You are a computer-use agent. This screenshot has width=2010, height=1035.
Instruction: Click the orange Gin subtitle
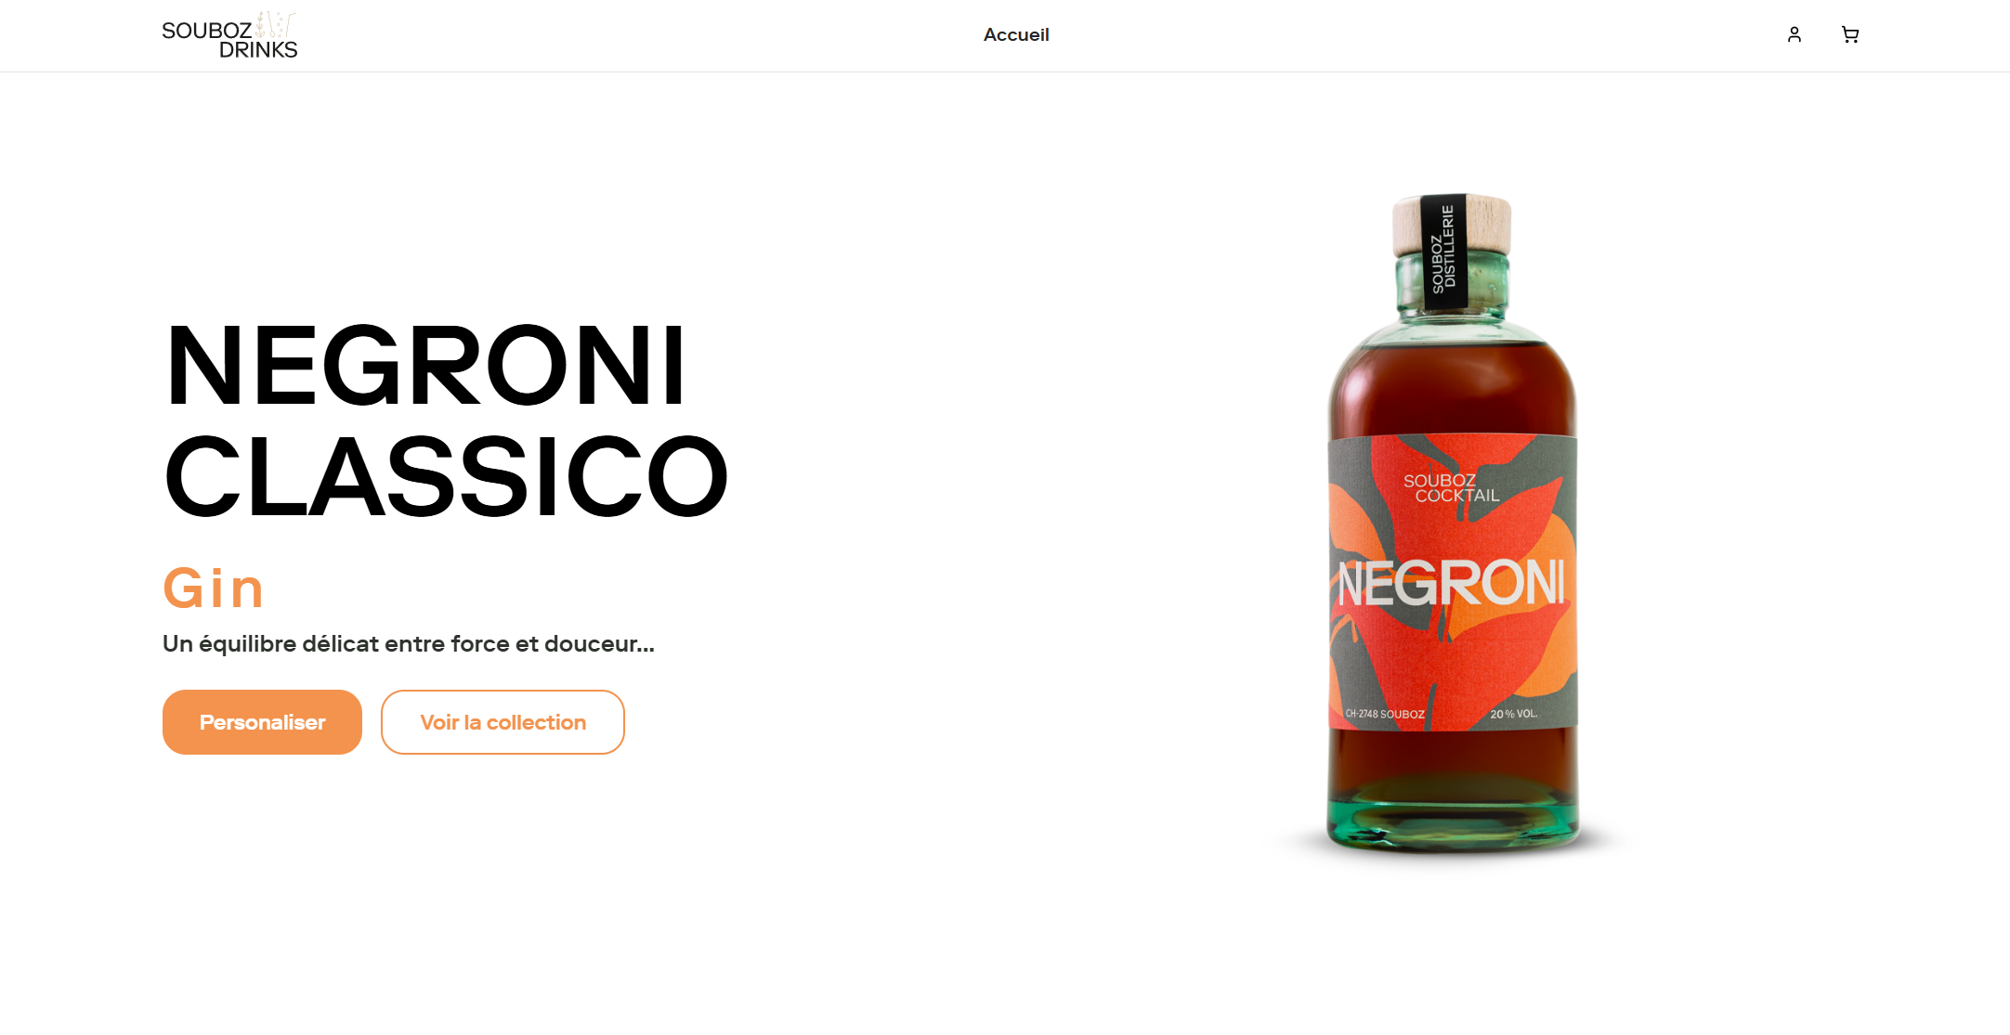pos(214,588)
